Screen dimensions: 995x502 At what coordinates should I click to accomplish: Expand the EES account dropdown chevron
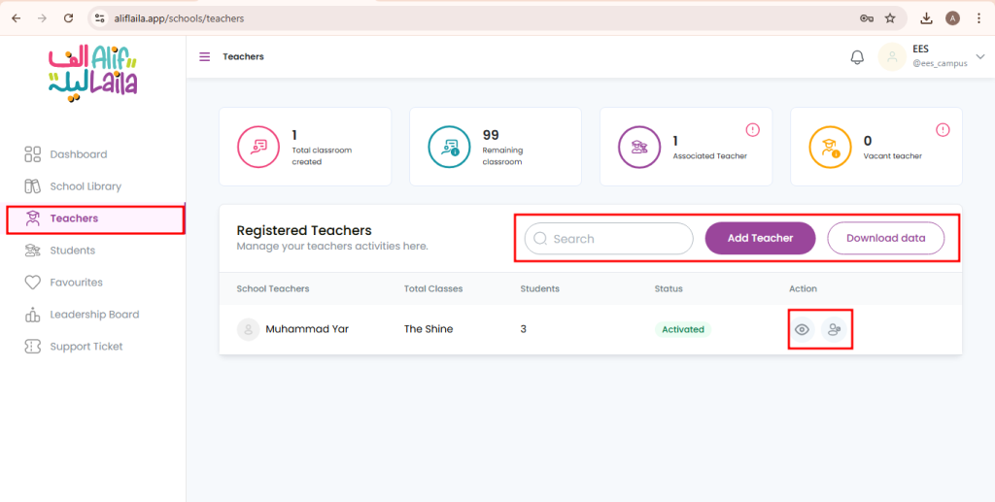pyautogui.click(x=980, y=56)
